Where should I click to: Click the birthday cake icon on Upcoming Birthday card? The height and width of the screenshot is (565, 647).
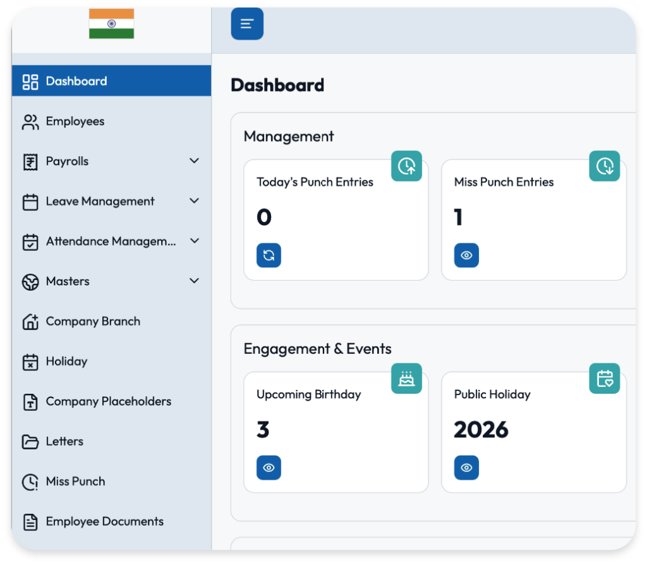tap(406, 379)
